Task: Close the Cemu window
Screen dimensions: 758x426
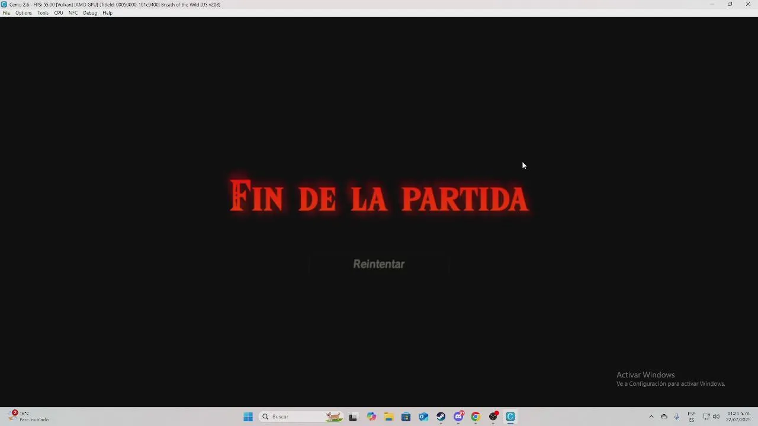Action: pos(748,4)
